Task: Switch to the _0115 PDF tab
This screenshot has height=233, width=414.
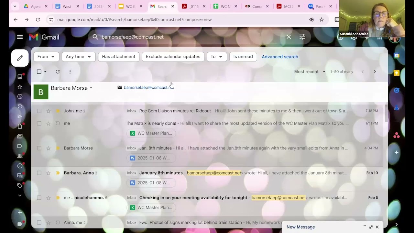Action: coord(194,6)
